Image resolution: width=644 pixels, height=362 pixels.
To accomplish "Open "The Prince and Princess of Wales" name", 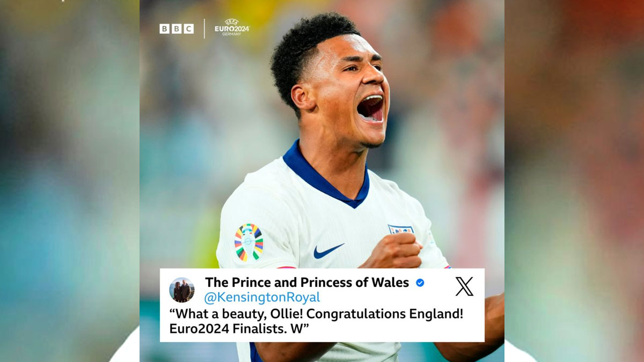I will pos(307,283).
